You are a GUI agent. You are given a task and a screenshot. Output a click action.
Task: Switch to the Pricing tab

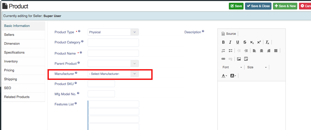(x=9, y=70)
